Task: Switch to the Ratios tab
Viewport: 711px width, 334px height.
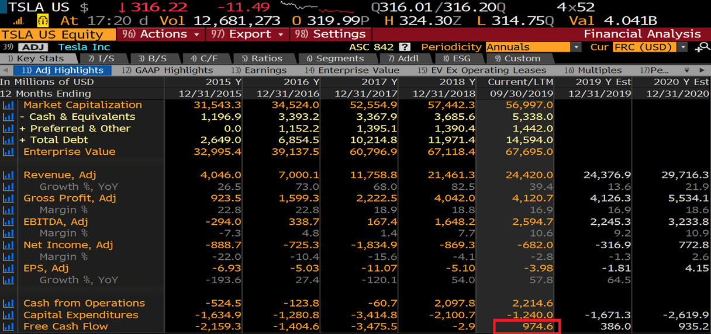Action: click(261, 58)
